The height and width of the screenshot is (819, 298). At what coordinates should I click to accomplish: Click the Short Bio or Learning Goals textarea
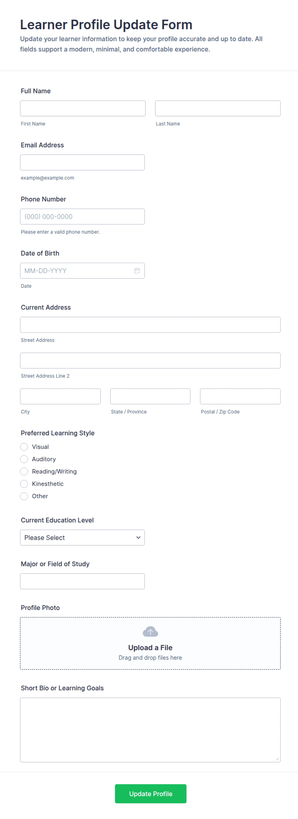click(150, 729)
